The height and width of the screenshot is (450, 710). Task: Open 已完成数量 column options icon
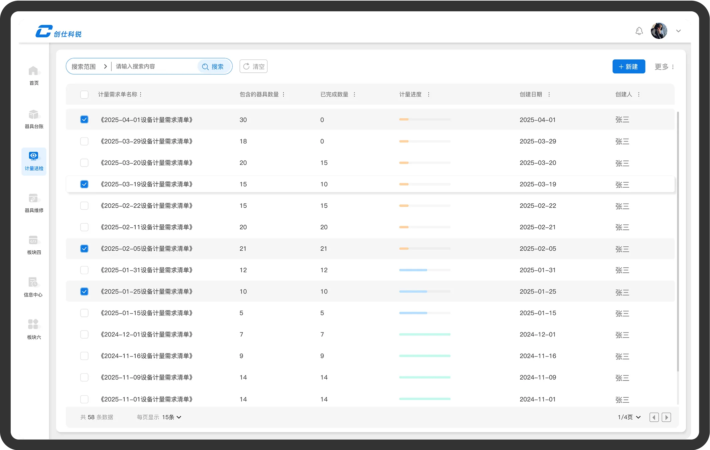click(x=354, y=94)
